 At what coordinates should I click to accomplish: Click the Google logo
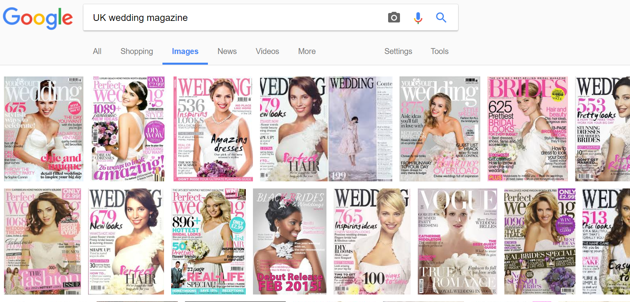pos(38,18)
